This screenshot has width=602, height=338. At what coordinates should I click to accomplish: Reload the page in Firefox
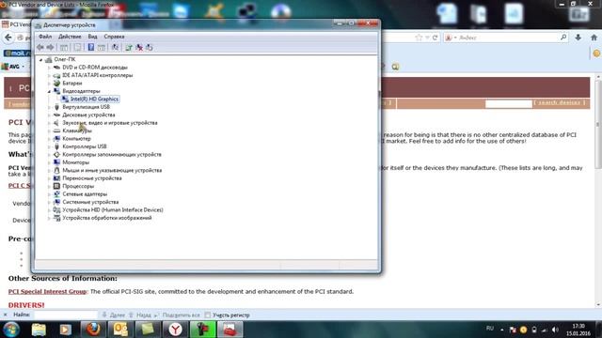point(435,38)
